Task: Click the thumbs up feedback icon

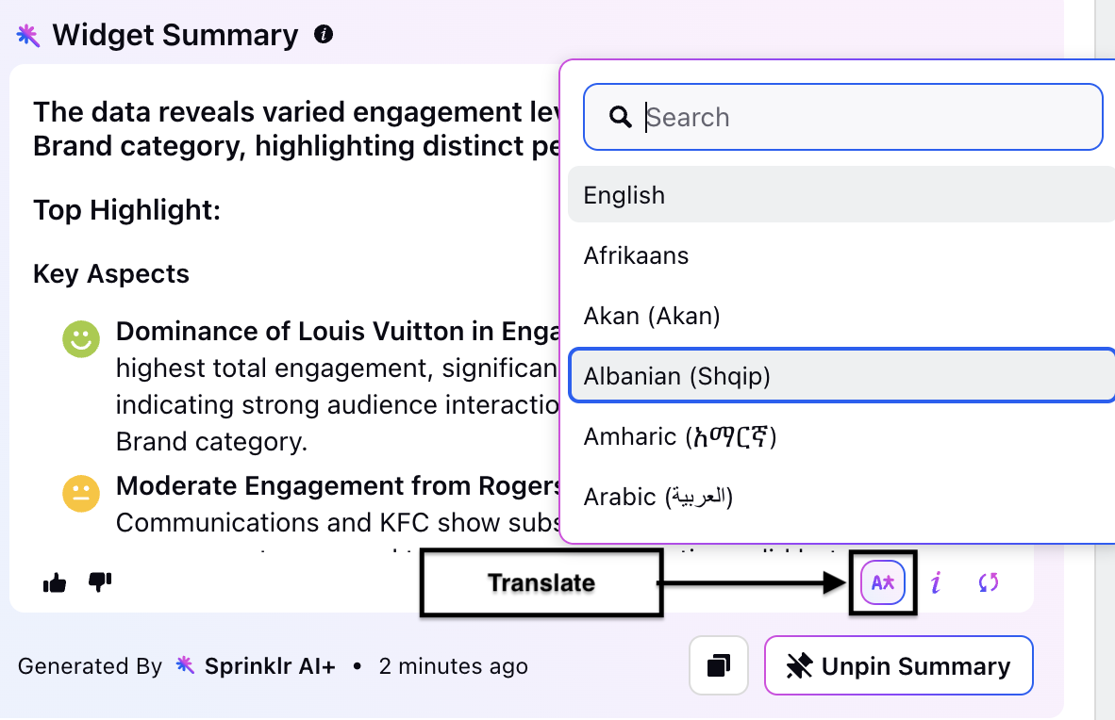Action: (55, 583)
